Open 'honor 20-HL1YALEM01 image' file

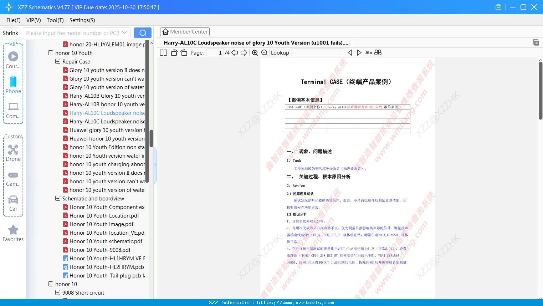[x=104, y=45]
